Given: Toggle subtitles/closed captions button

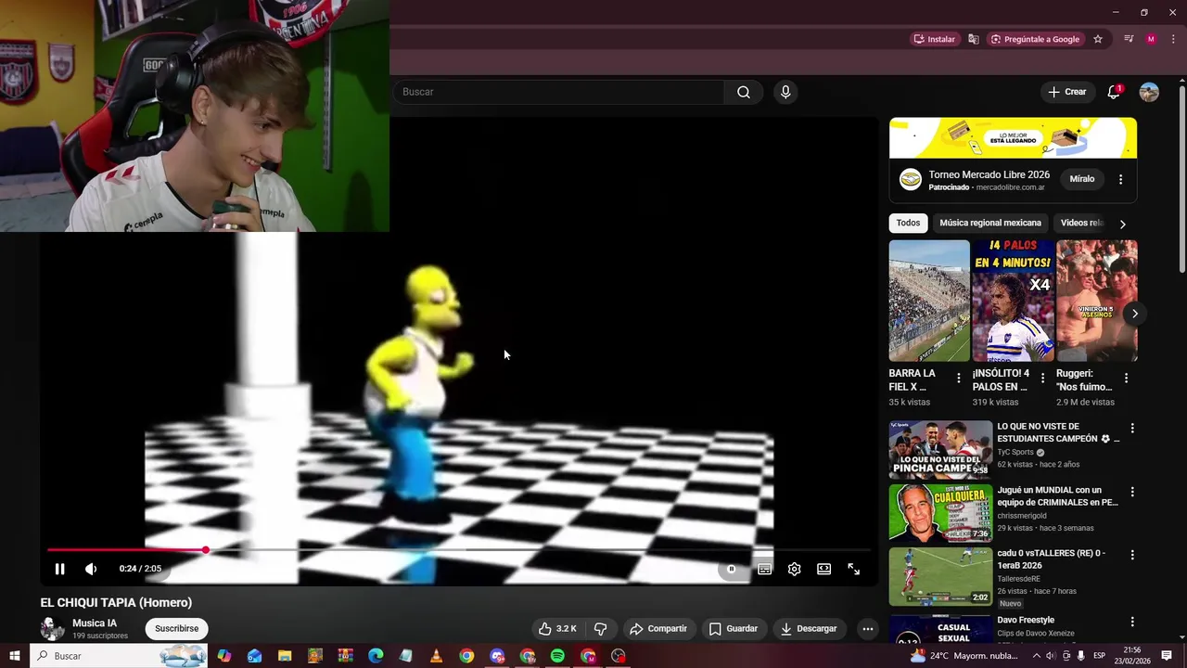Looking at the screenshot, I should coord(764,569).
